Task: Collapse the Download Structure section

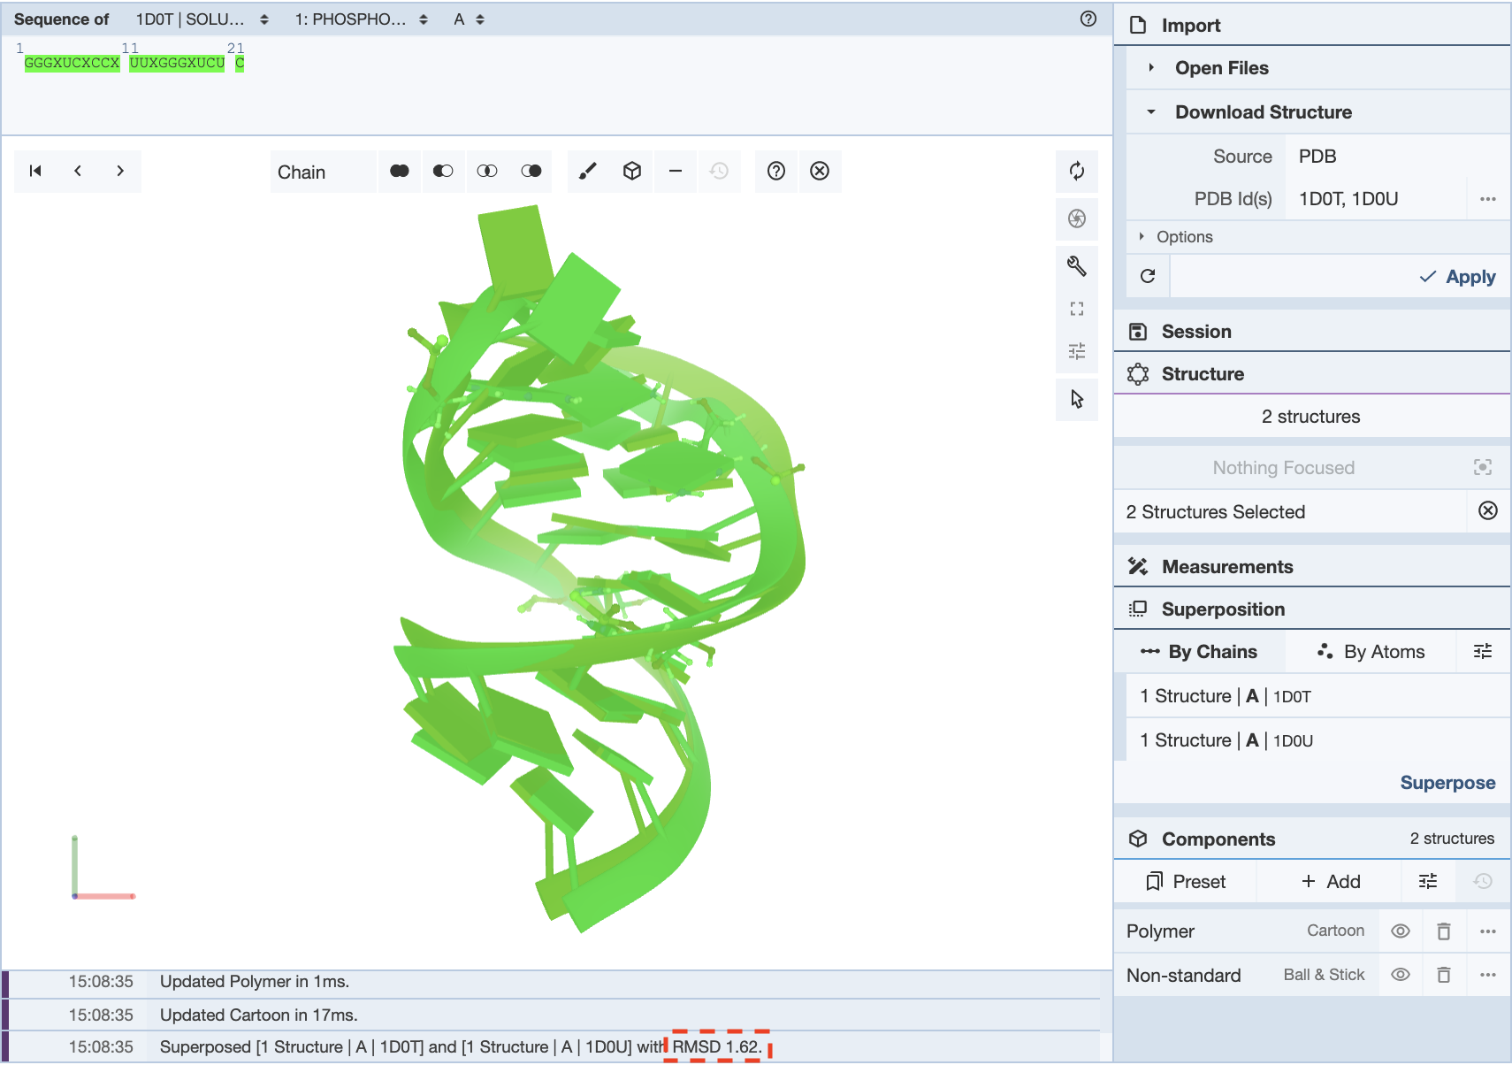Action: click(1263, 112)
